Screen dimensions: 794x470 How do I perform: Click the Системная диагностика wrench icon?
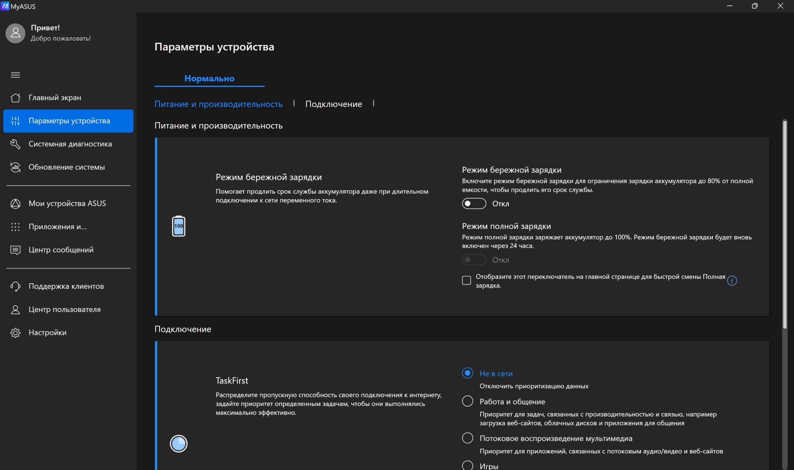(x=15, y=144)
